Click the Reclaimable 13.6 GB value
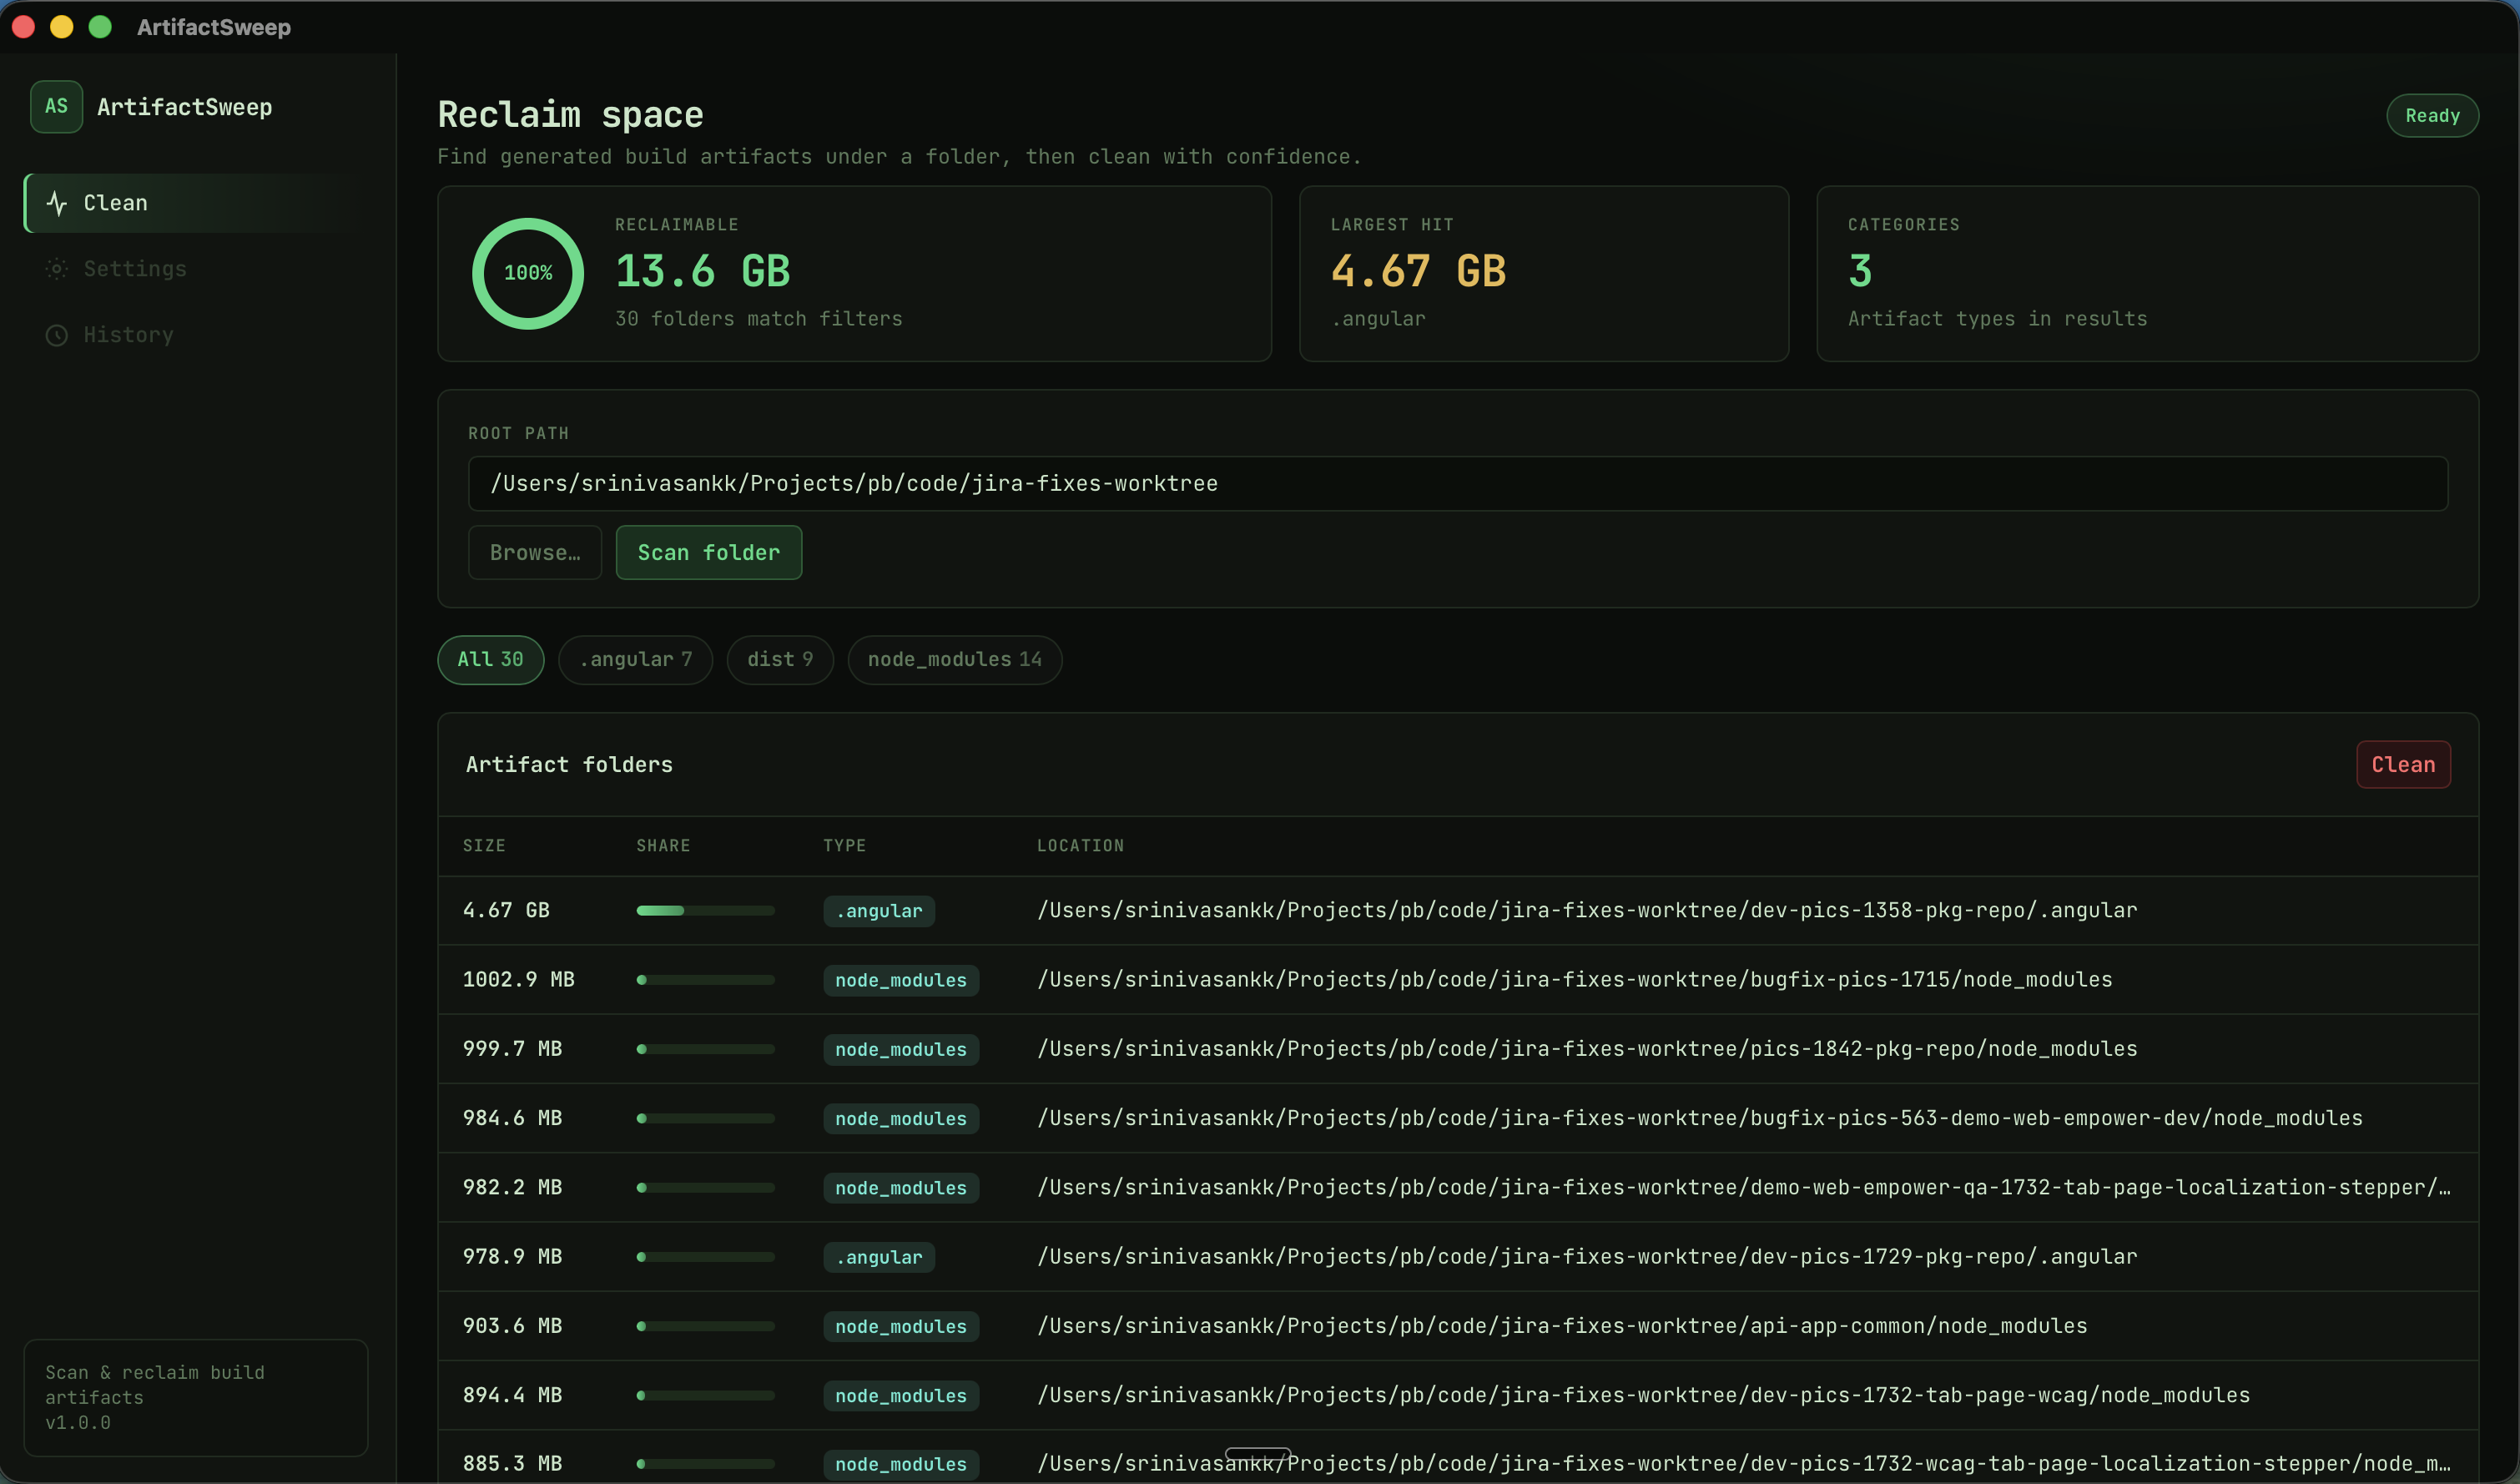This screenshot has width=2520, height=1484. coord(703,272)
